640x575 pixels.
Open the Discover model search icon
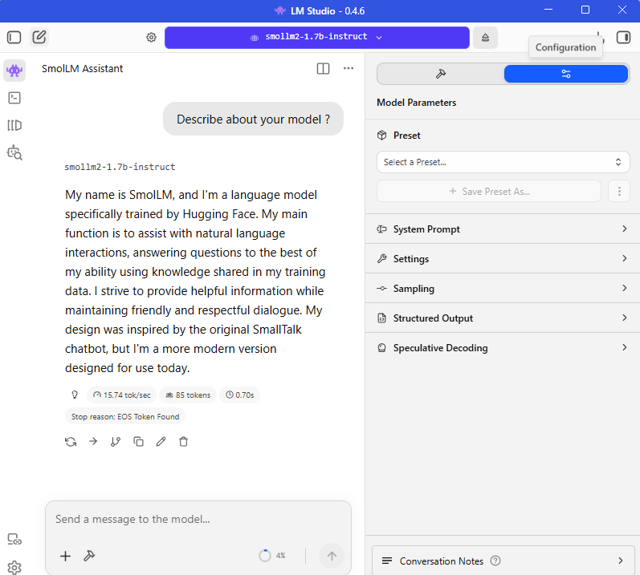14,152
